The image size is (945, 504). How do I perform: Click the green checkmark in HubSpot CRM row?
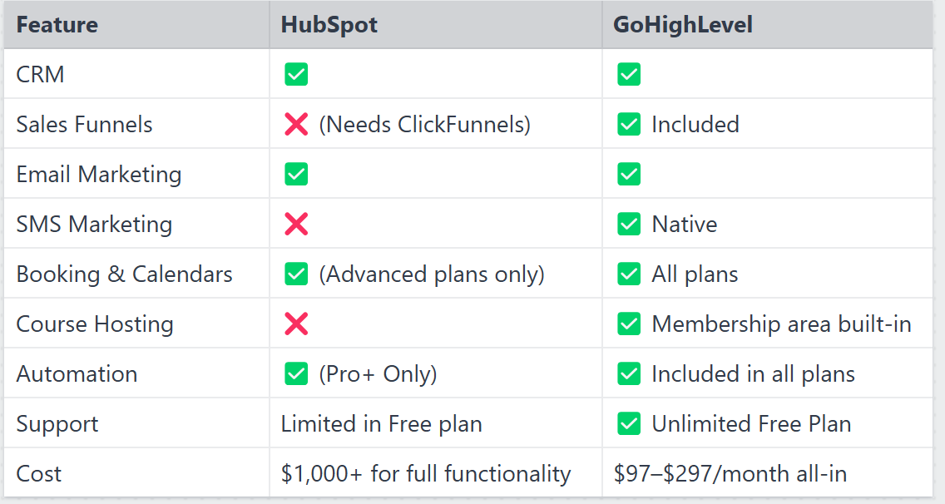click(x=296, y=74)
